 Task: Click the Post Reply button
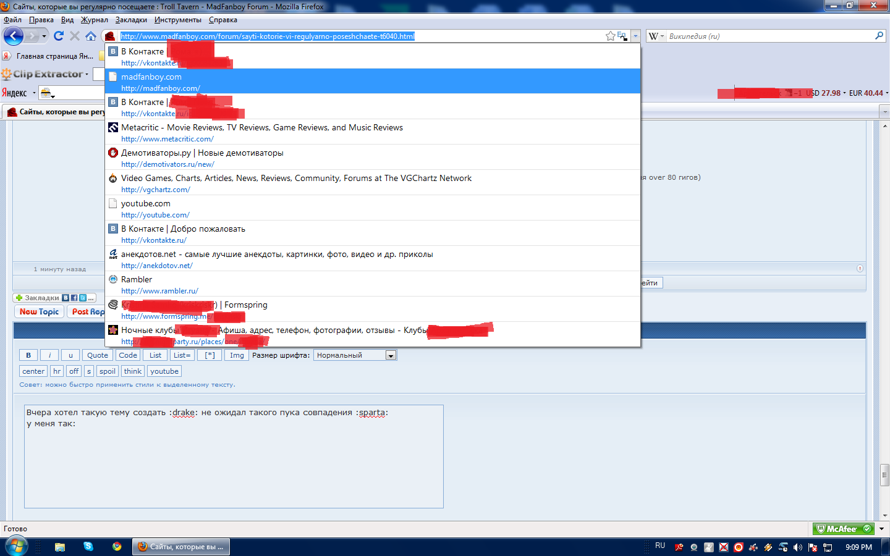pyautogui.click(x=87, y=312)
